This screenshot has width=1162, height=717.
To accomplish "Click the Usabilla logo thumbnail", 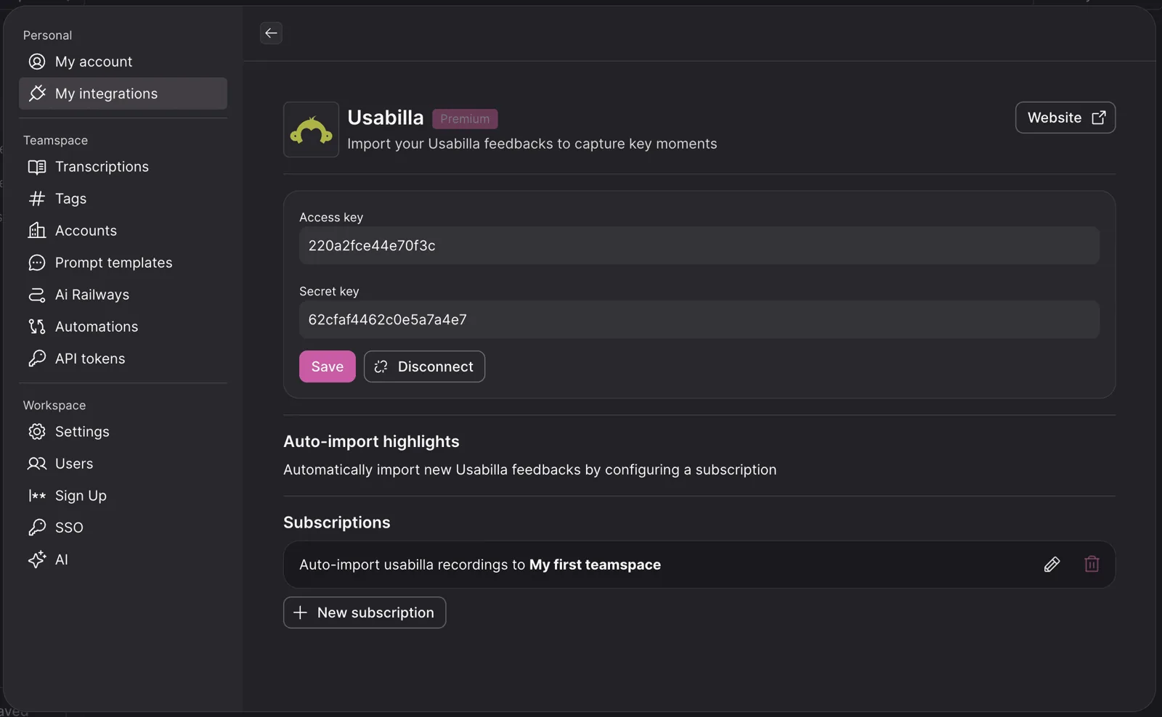I will click(x=311, y=129).
